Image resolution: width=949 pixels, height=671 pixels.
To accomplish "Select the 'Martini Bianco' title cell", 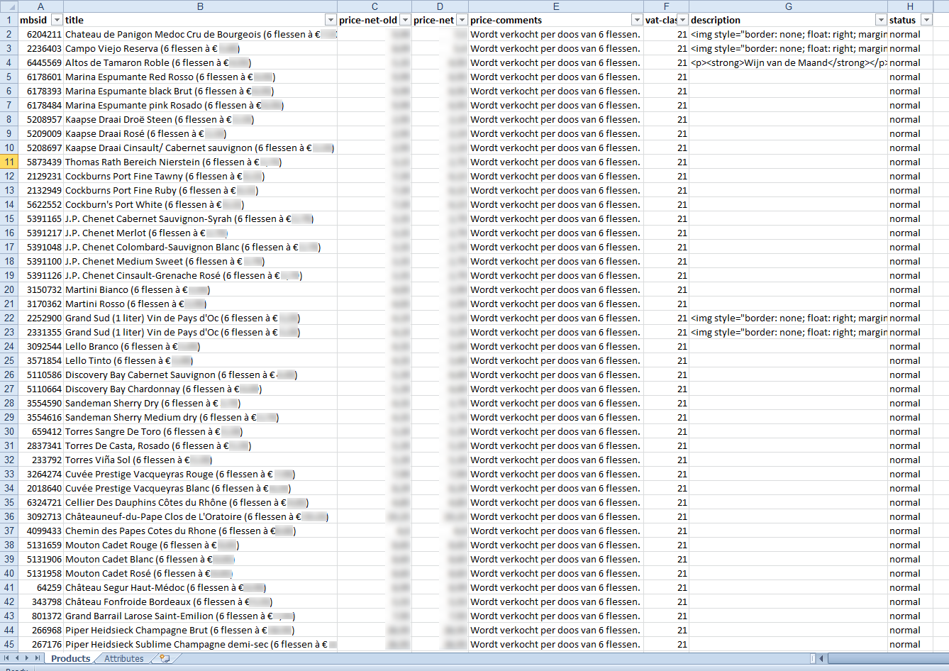I will [200, 289].
